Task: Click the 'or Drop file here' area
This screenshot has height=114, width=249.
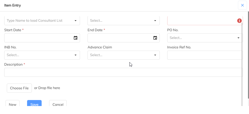Action: pos(47,88)
